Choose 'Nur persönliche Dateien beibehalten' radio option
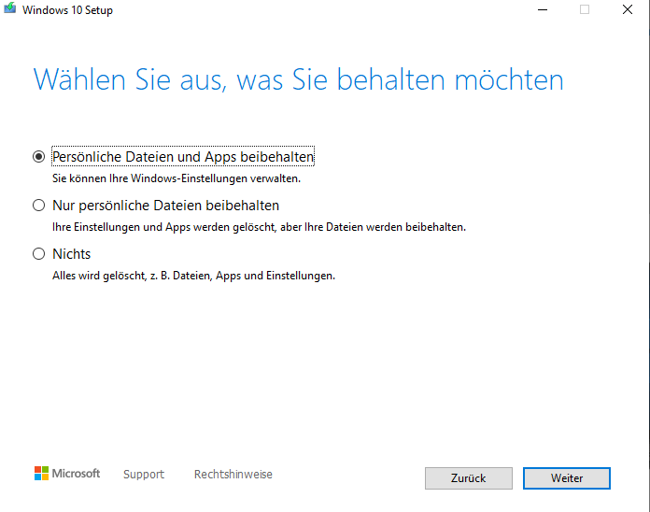Screen dimensions: 650x512 pyautogui.click(x=38, y=206)
